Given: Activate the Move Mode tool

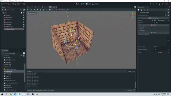Looking at the screenshot, I should [x=31, y=10].
